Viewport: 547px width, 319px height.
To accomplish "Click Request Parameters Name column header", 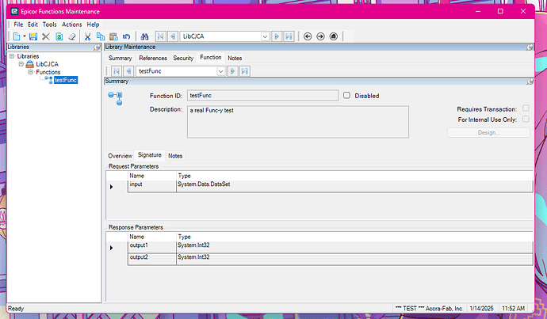I will click(152, 176).
